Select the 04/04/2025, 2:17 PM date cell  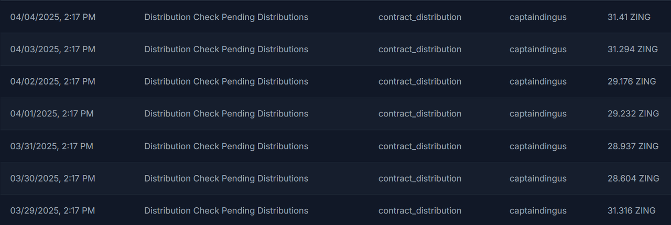click(53, 17)
